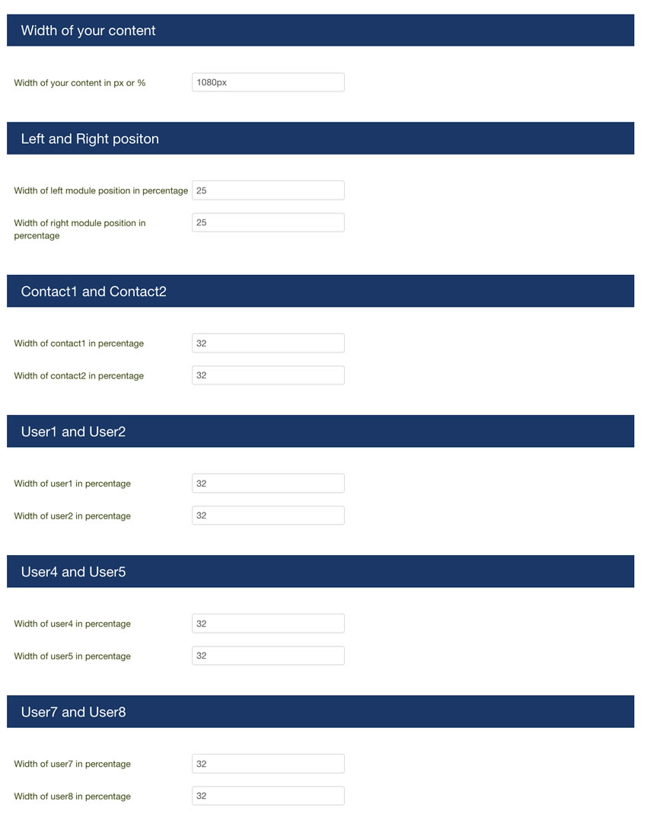Click the 'Contact1 and Contact2' header bar

[320, 291]
